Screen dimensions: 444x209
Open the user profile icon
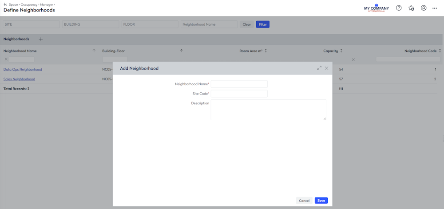pyautogui.click(x=424, y=8)
